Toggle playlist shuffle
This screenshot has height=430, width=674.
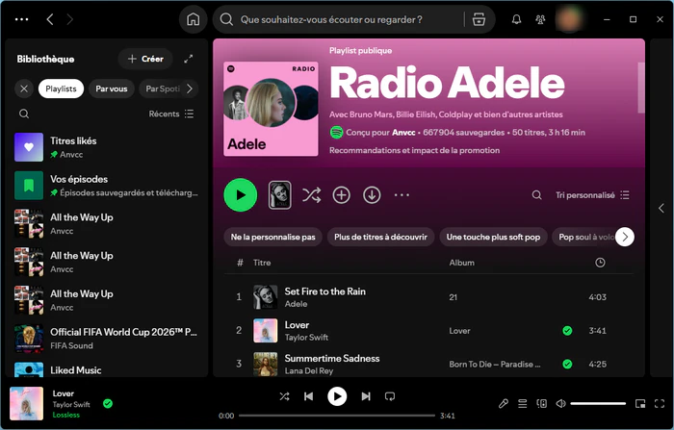pos(311,195)
